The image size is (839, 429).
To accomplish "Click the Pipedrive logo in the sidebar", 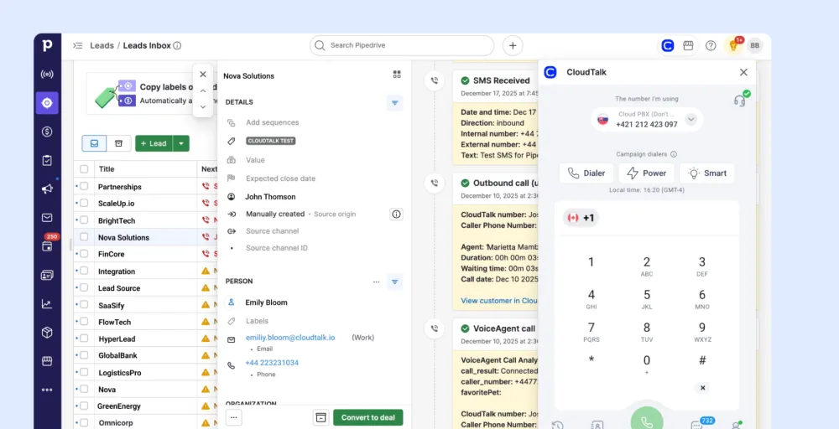I will 47,45.
